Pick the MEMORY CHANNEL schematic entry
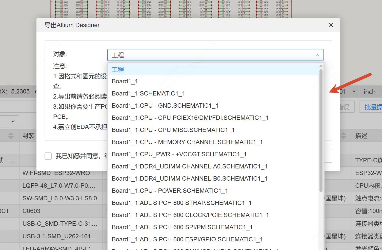The image size is (382, 250). (213, 142)
